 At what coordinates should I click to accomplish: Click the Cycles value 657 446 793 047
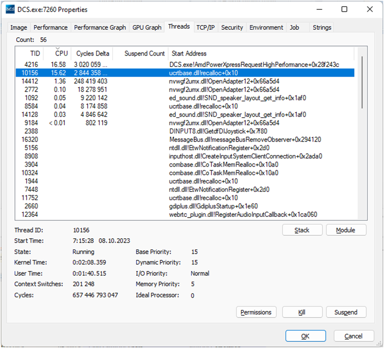pyautogui.click(x=95, y=295)
